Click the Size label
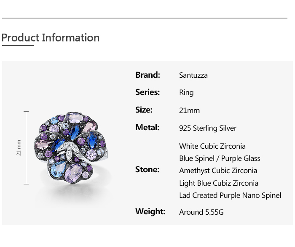 (144, 110)
